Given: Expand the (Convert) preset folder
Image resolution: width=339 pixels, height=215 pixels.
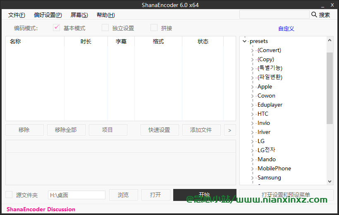Looking at the screenshot, I should [x=252, y=50].
